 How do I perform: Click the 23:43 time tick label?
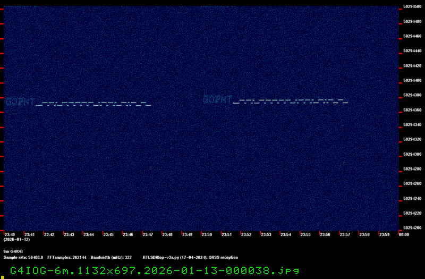click(x=69, y=234)
